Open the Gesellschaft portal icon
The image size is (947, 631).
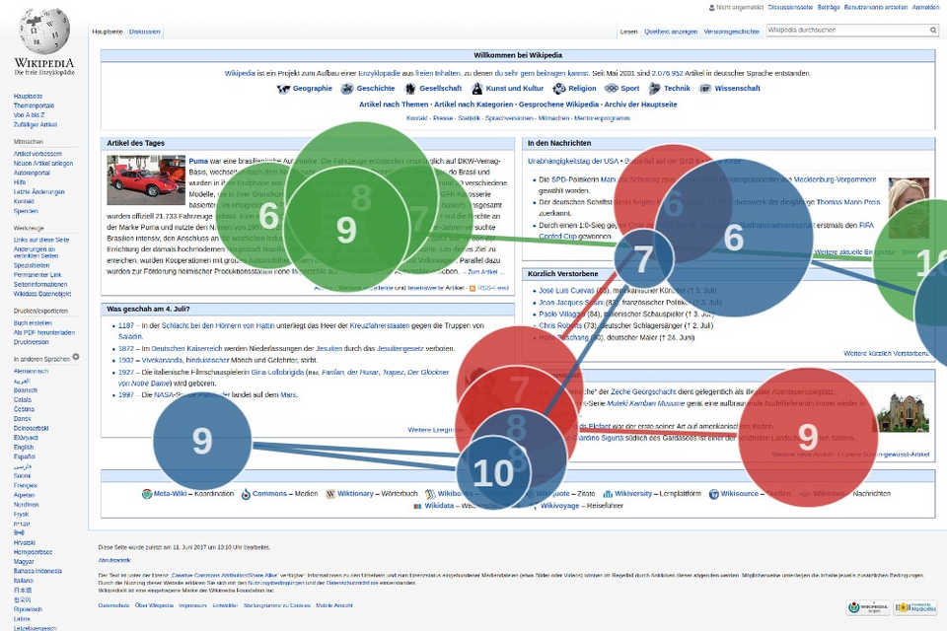(x=411, y=88)
